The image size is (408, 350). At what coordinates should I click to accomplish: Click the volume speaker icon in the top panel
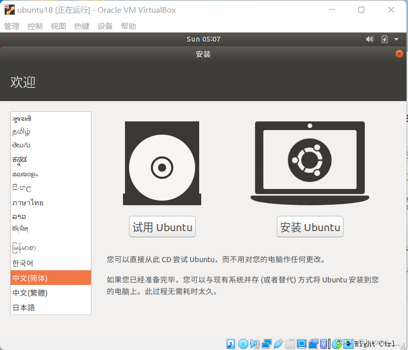point(369,39)
